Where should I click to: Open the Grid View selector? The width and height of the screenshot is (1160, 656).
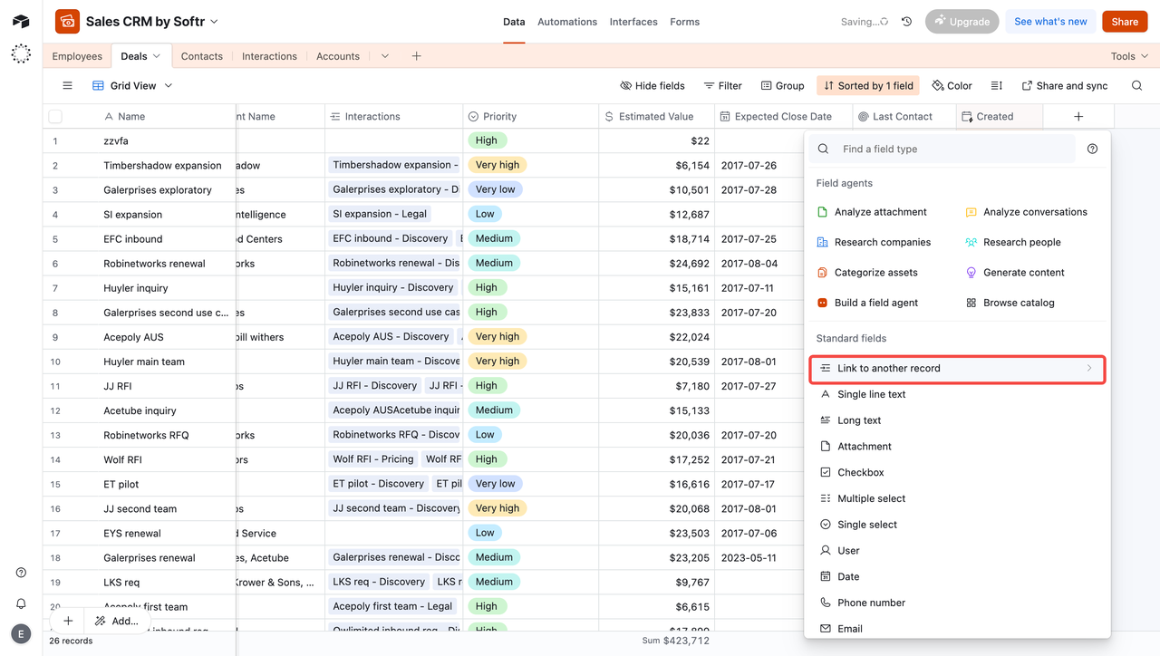[131, 85]
